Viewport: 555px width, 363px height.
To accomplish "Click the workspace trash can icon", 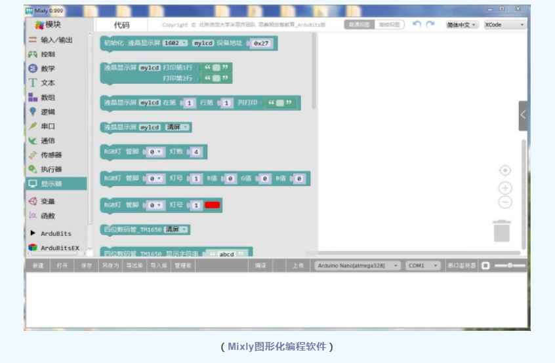I will coord(501,231).
